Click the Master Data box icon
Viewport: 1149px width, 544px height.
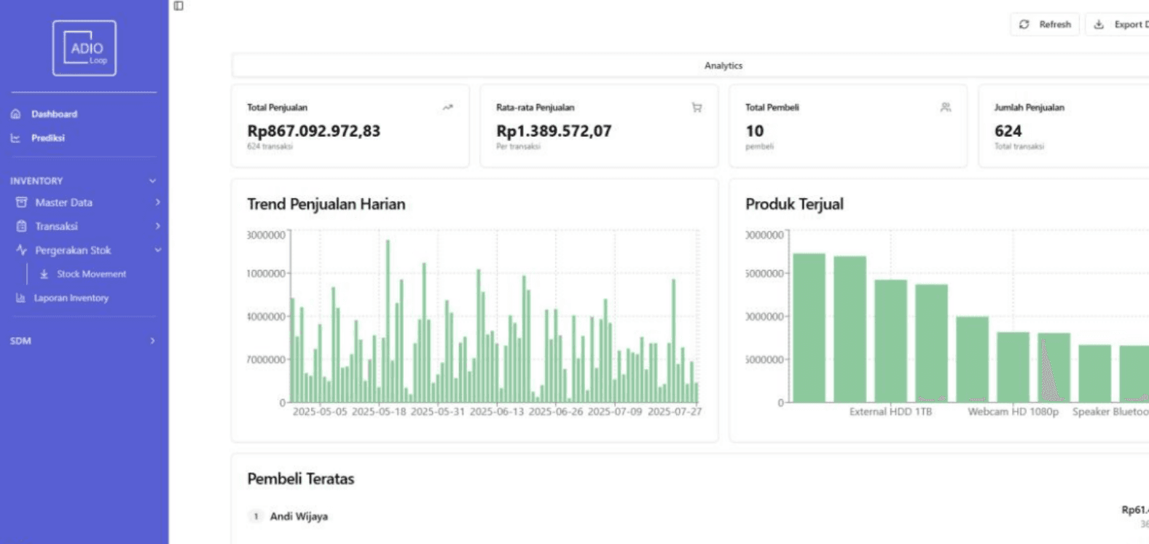coord(22,202)
